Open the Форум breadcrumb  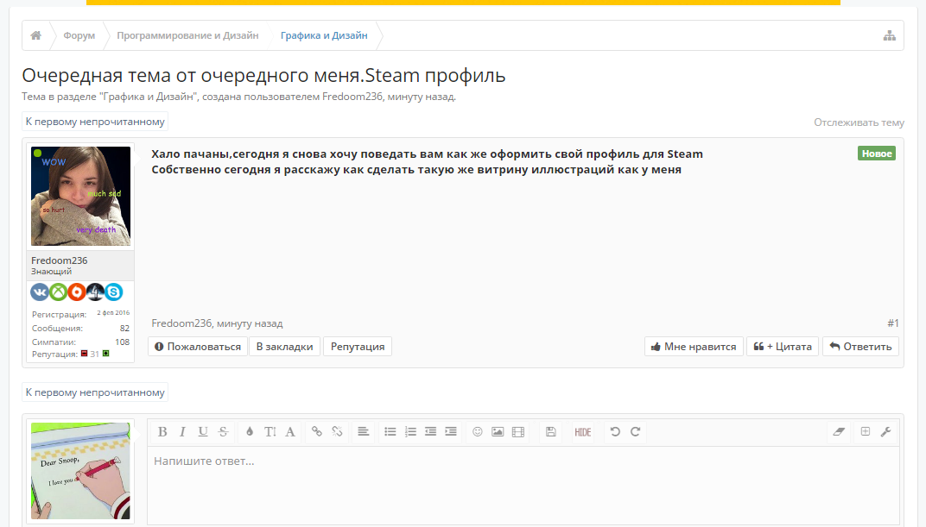tap(79, 35)
